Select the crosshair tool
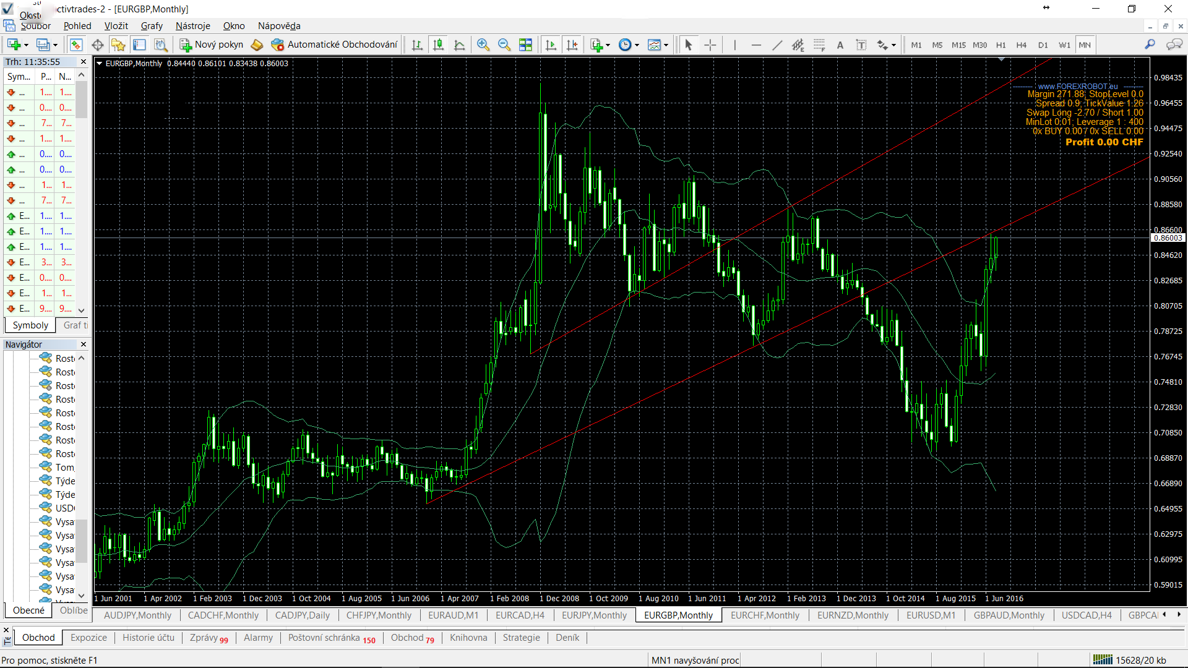Image resolution: width=1188 pixels, height=668 pixels. coord(710,45)
